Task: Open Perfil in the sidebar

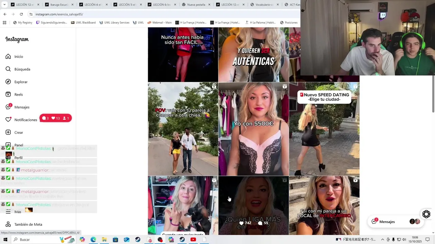Action: click(x=14, y=158)
